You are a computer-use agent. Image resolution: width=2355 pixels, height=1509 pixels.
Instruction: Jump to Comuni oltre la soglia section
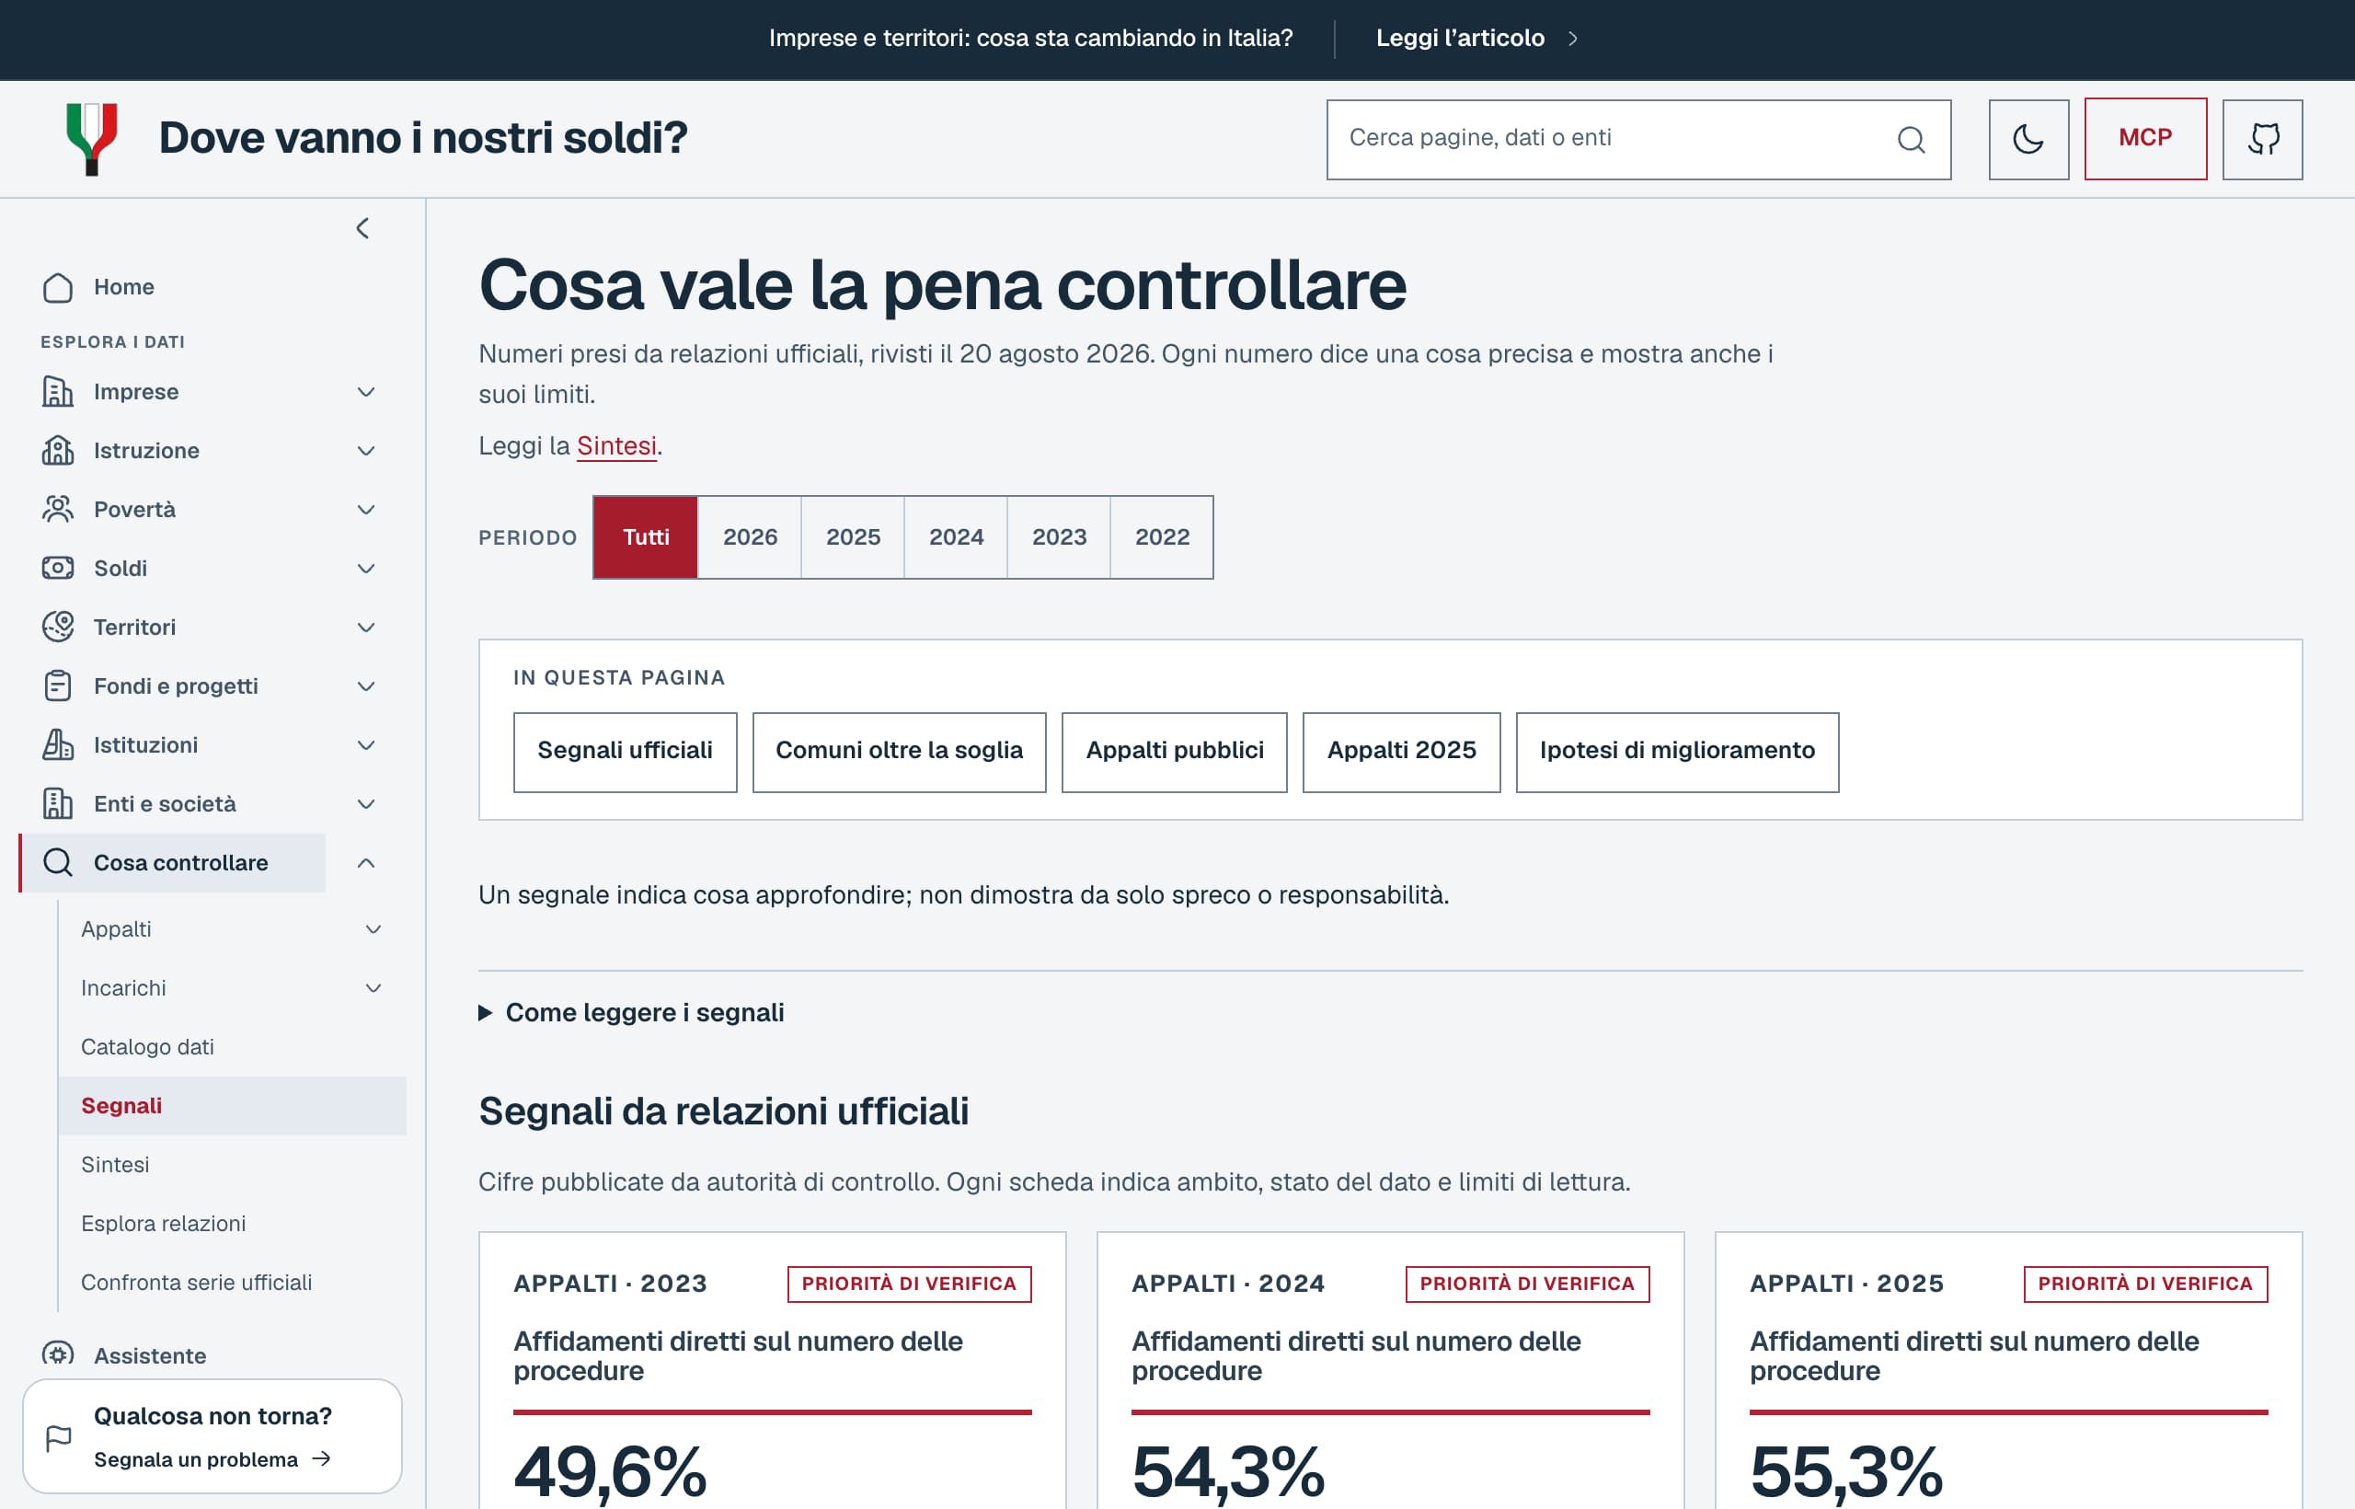(899, 752)
